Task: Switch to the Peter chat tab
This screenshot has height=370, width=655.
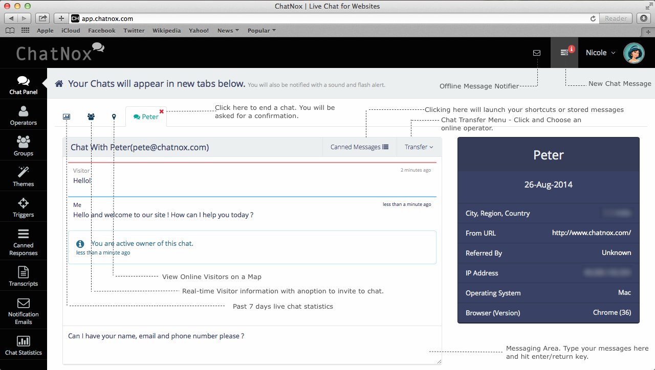Action: tap(146, 117)
